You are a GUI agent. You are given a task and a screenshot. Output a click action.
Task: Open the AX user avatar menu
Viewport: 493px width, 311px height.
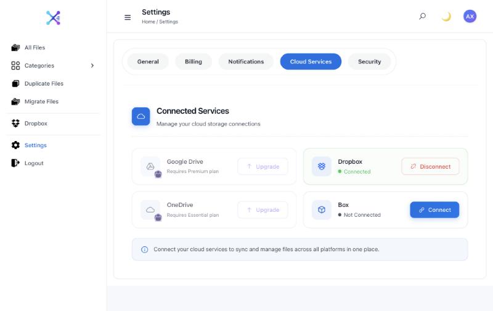pos(470,17)
